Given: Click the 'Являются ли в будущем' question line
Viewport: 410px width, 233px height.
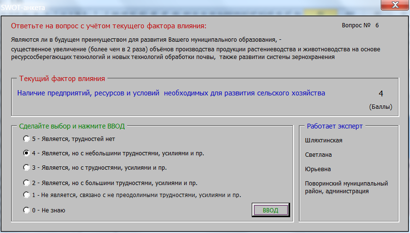Looking at the screenshot, I should click(x=146, y=40).
